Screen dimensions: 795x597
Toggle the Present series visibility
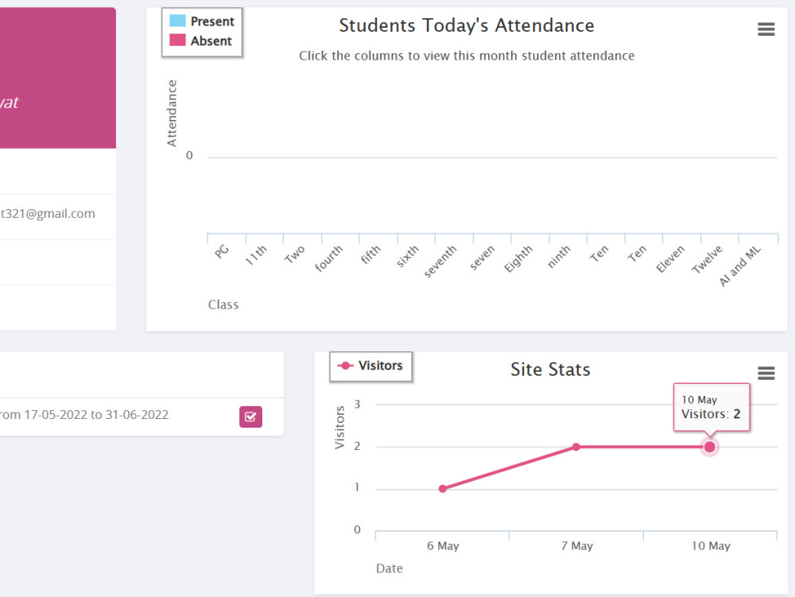(201, 21)
